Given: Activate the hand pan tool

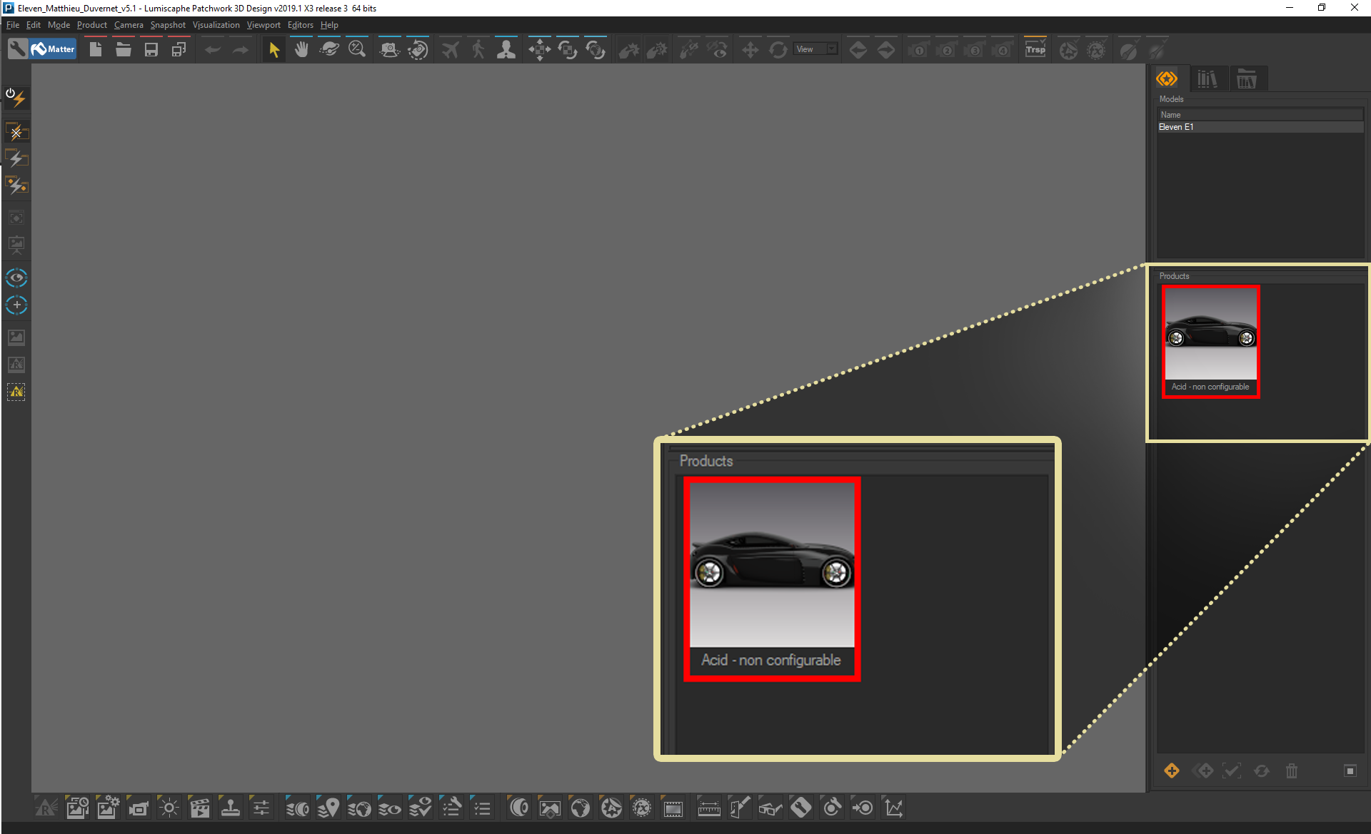Looking at the screenshot, I should click(301, 49).
